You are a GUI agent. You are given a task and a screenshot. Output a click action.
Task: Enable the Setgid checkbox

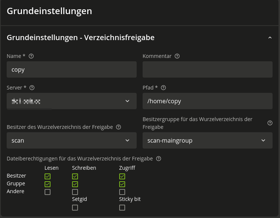pyautogui.click(x=75, y=208)
